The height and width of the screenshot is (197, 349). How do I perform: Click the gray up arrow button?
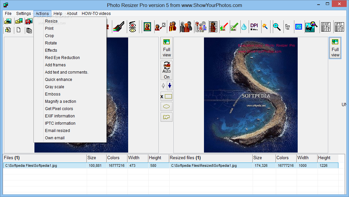click(163, 86)
